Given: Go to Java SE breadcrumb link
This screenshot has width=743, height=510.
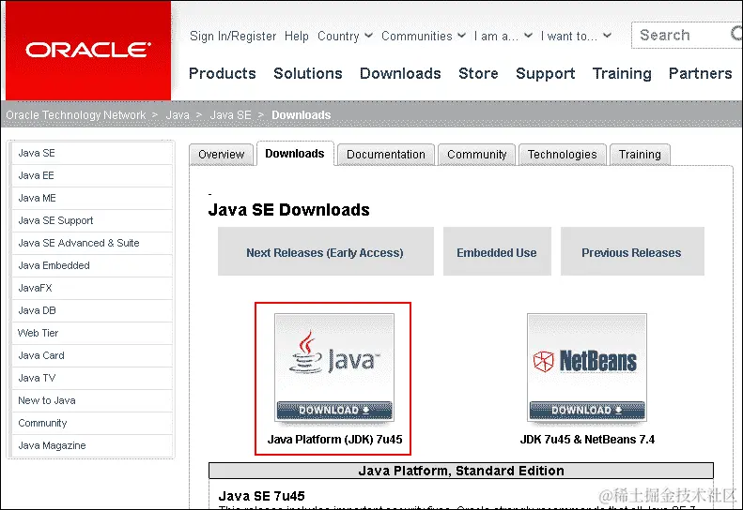Looking at the screenshot, I should [230, 115].
